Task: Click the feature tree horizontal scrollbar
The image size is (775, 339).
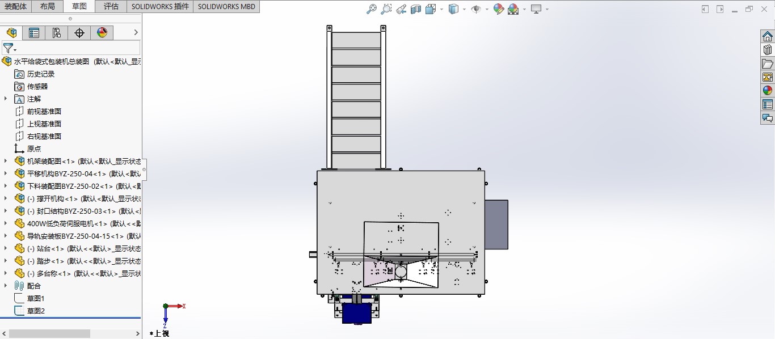Action: coord(49,333)
